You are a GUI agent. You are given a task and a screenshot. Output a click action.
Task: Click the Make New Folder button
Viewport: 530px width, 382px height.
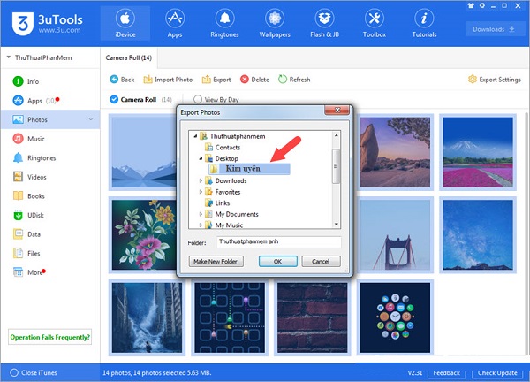(216, 261)
